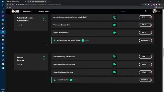Click the Session Hijacking and Fixation video icon
This screenshot has width=164, height=92.
coord(115,64)
